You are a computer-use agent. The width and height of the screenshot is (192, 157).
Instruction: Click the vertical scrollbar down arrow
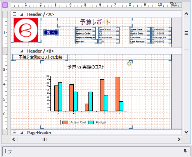(x=186, y=132)
